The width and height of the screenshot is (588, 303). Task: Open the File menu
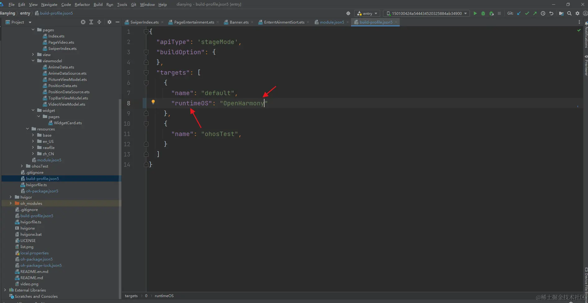11,4
